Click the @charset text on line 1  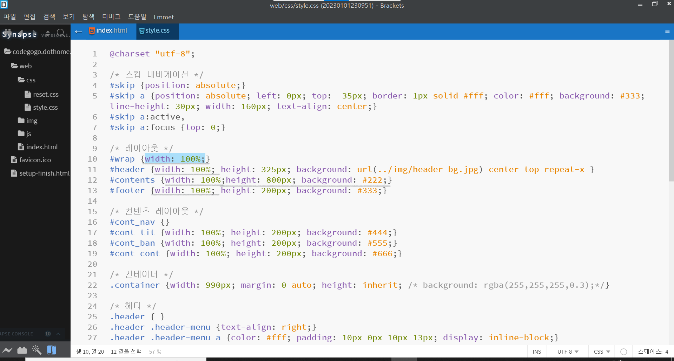tap(130, 54)
